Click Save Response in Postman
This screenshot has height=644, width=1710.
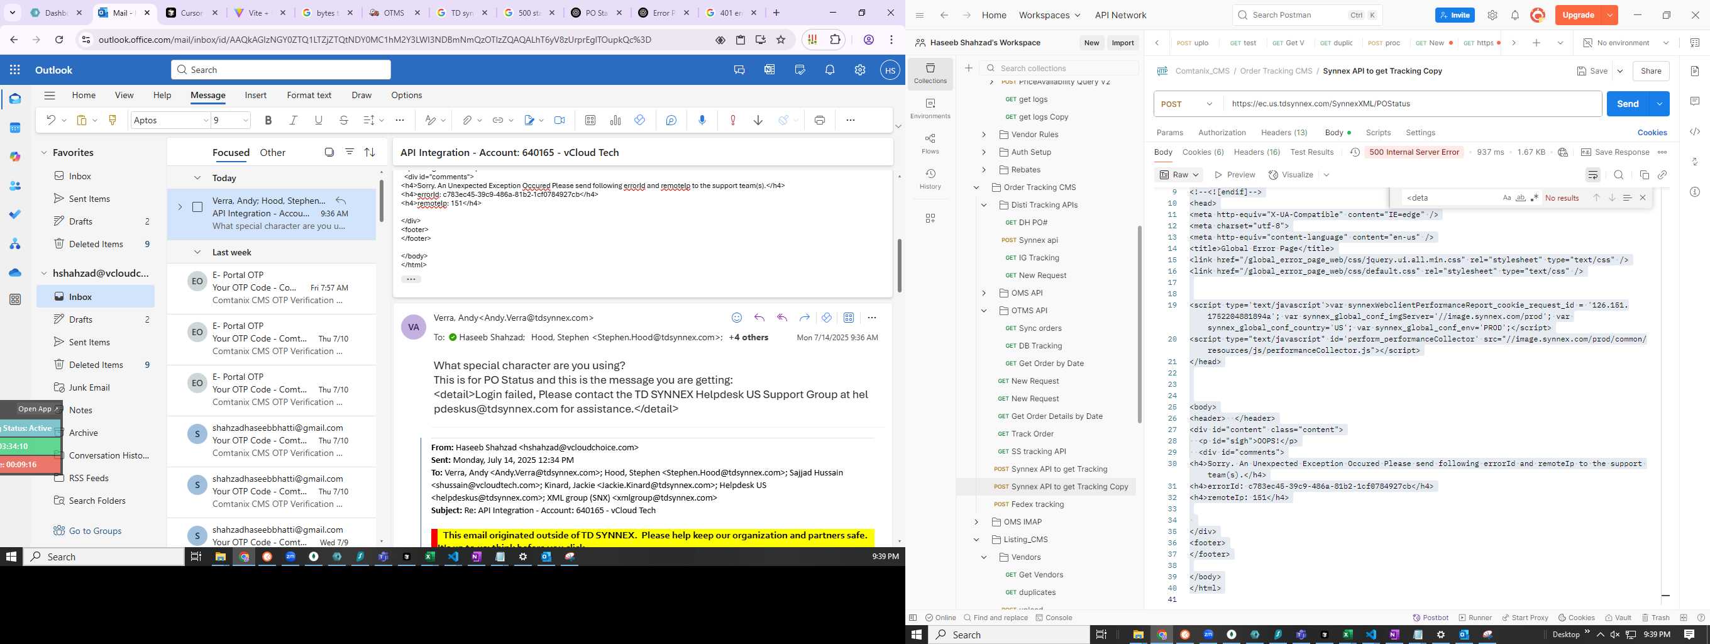pos(1614,152)
